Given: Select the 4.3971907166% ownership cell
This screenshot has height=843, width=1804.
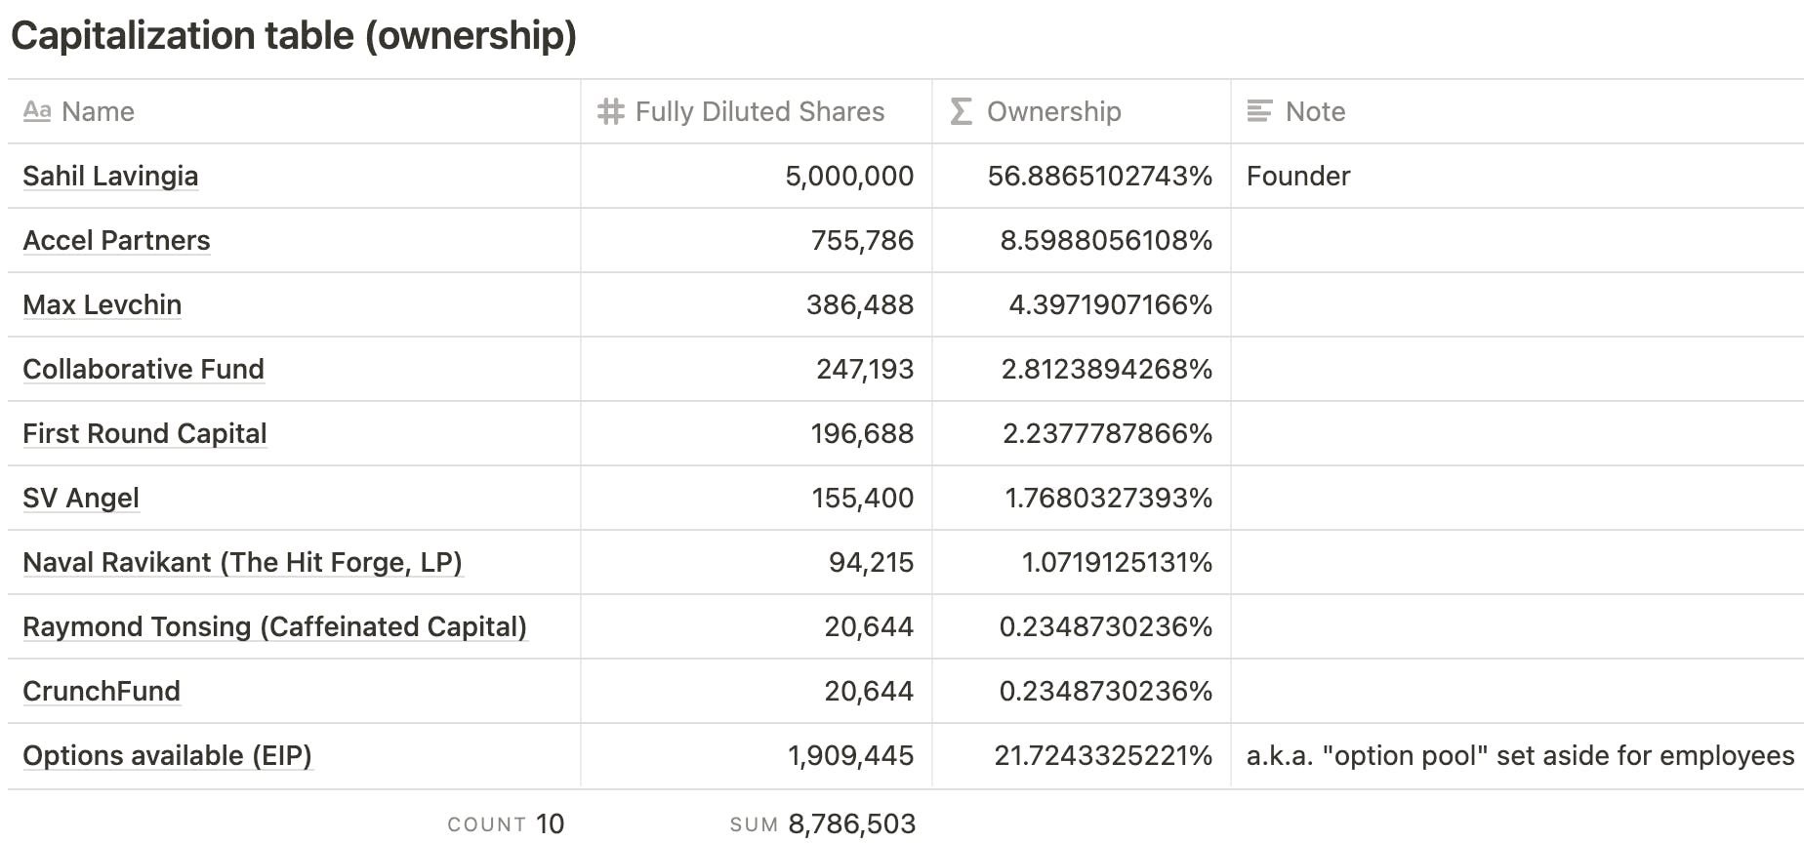Looking at the screenshot, I should pyautogui.click(x=1082, y=304).
